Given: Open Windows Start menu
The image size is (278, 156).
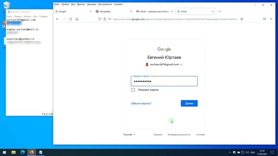Looking at the screenshot, I should click(4, 152).
